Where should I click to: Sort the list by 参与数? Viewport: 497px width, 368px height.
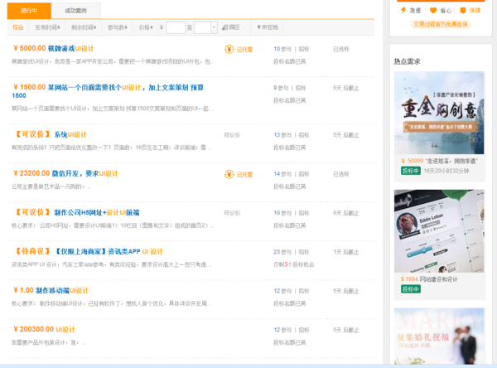118,27
